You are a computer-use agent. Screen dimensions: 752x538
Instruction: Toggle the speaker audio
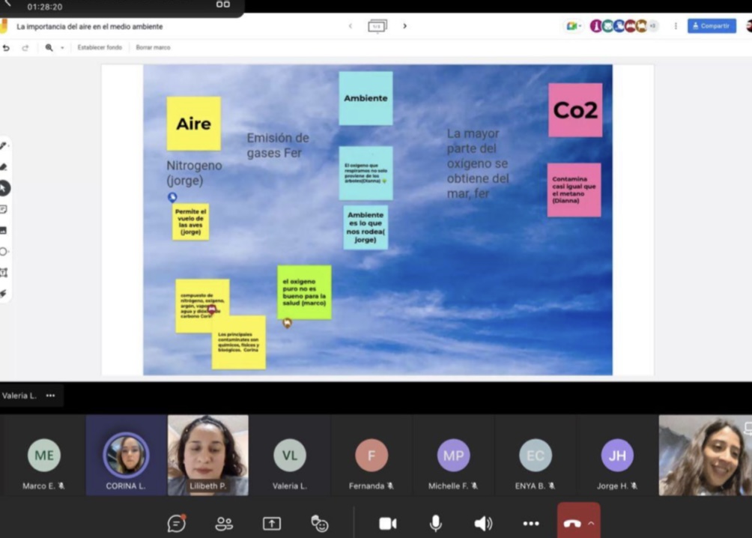tap(483, 524)
